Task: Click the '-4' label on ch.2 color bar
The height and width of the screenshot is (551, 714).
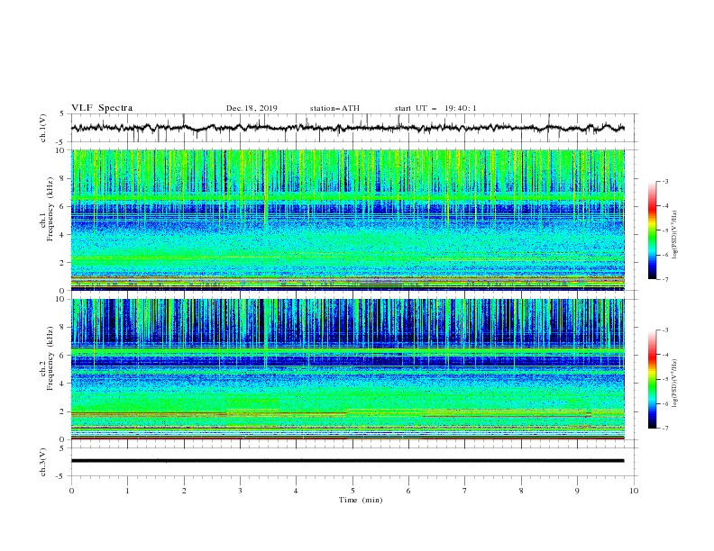Action: pos(664,355)
